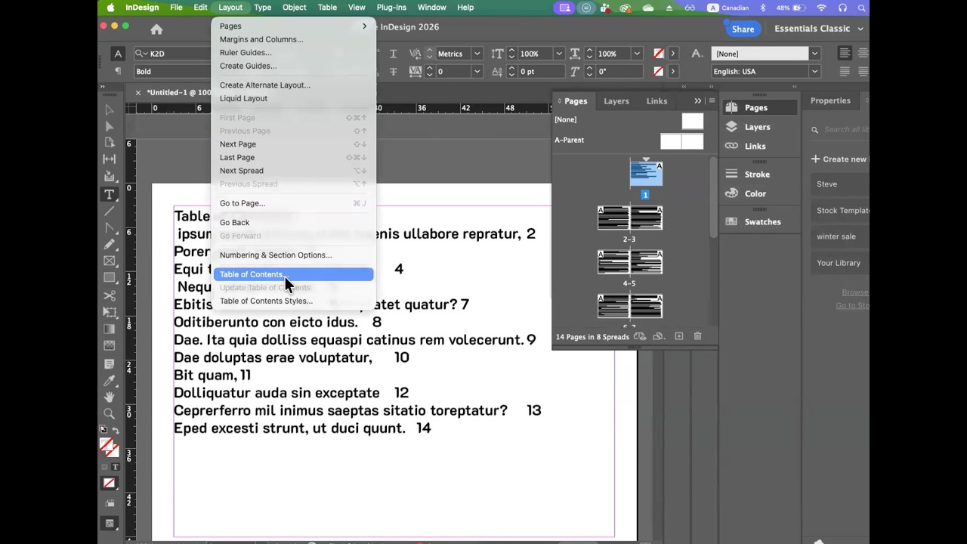Open the Swatches panel in dock
Screen dimensions: 967x544
pyautogui.click(x=762, y=222)
